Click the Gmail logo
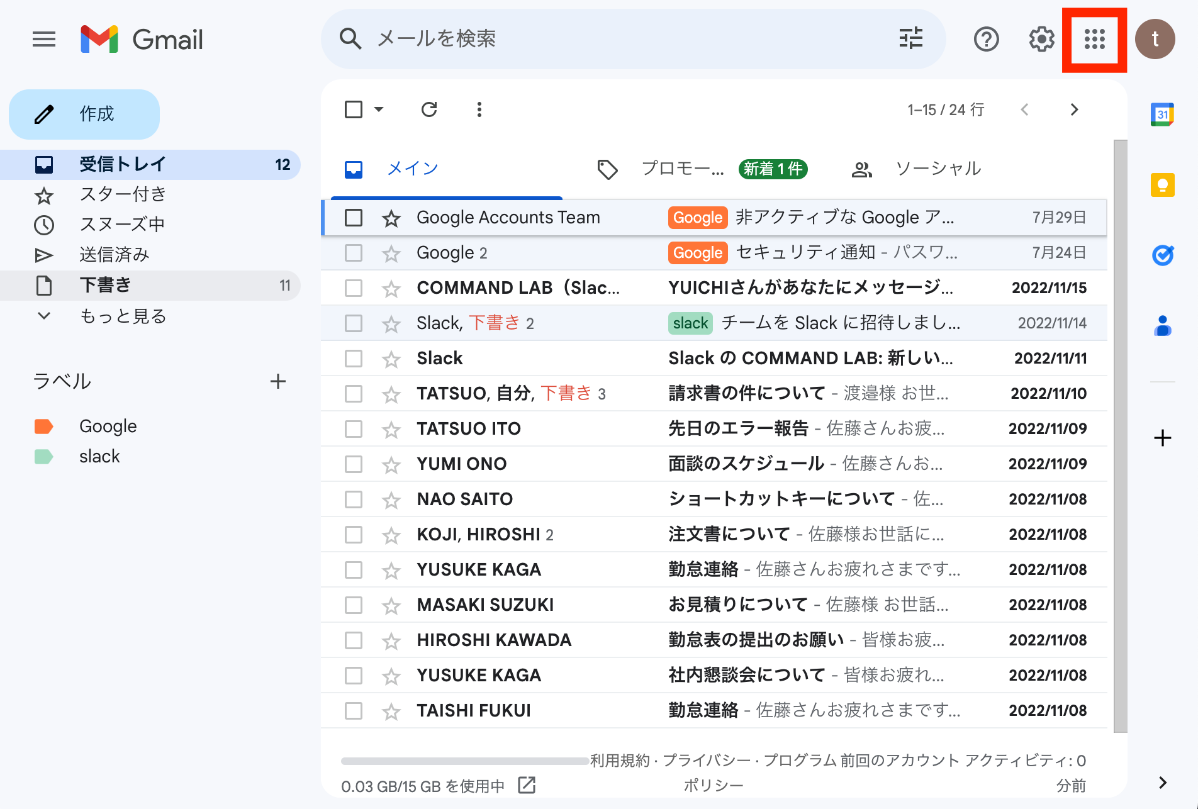Screen dimensions: 1198x809 tap(142, 40)
